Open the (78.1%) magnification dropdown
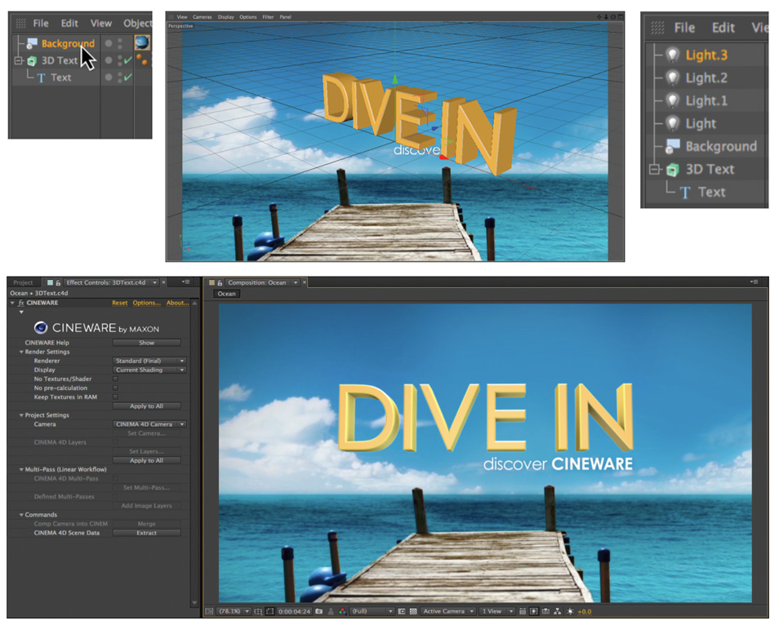 pyautogui.click(x=234, y=612)
